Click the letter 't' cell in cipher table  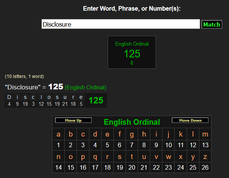[x=132, y=156]
